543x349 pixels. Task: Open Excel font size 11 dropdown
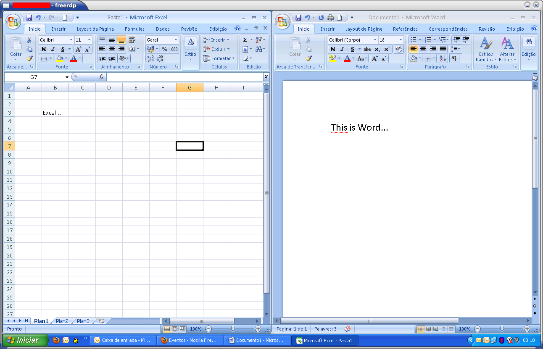click(89, 40)
